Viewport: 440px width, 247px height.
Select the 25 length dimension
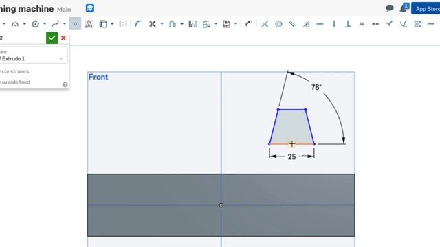click(x=291, y=157)
